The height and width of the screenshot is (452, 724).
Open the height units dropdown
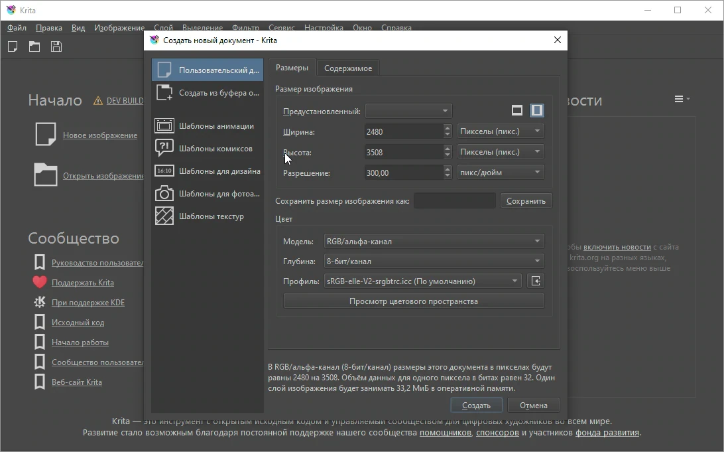(500, 151)
